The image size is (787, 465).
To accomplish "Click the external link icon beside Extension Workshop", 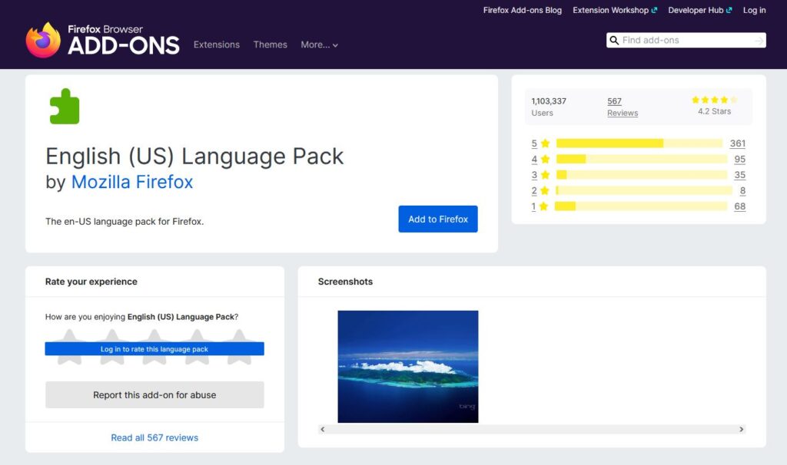I will (654, 10).
